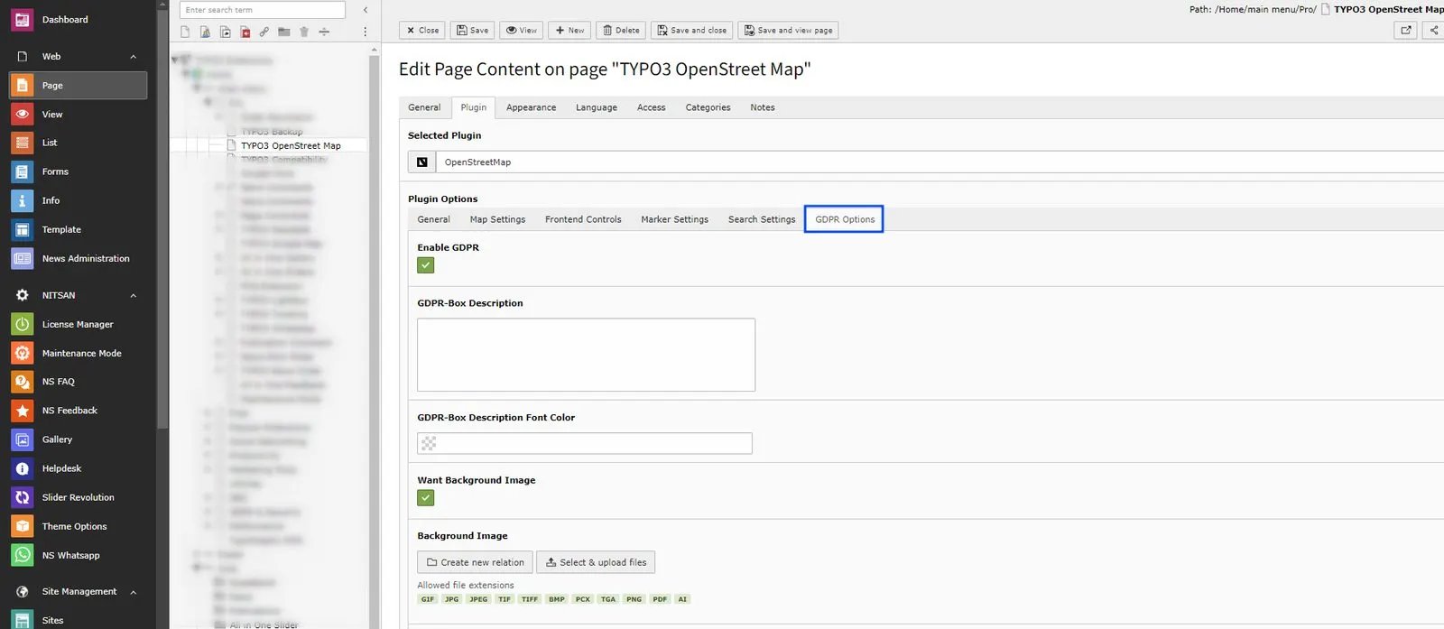Click Save and close button

click(691, 30)
